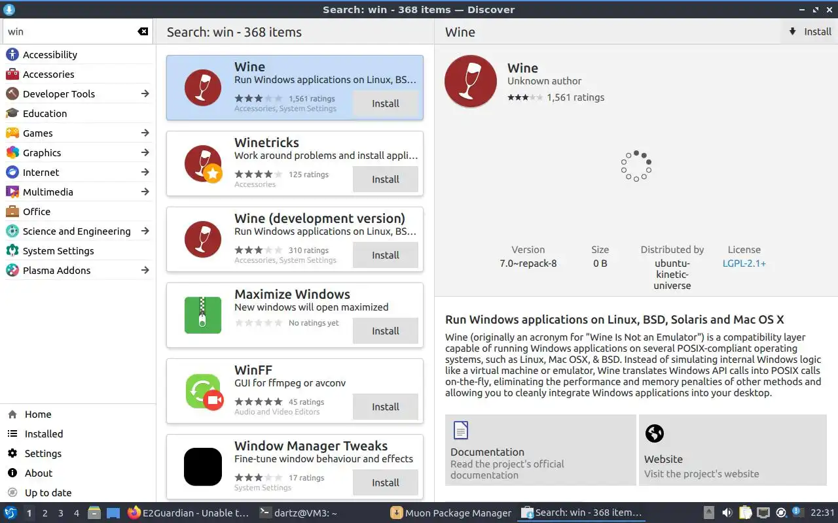Click the Maximize Windows app icon
The image size is (838, 523).
[203, 315]
